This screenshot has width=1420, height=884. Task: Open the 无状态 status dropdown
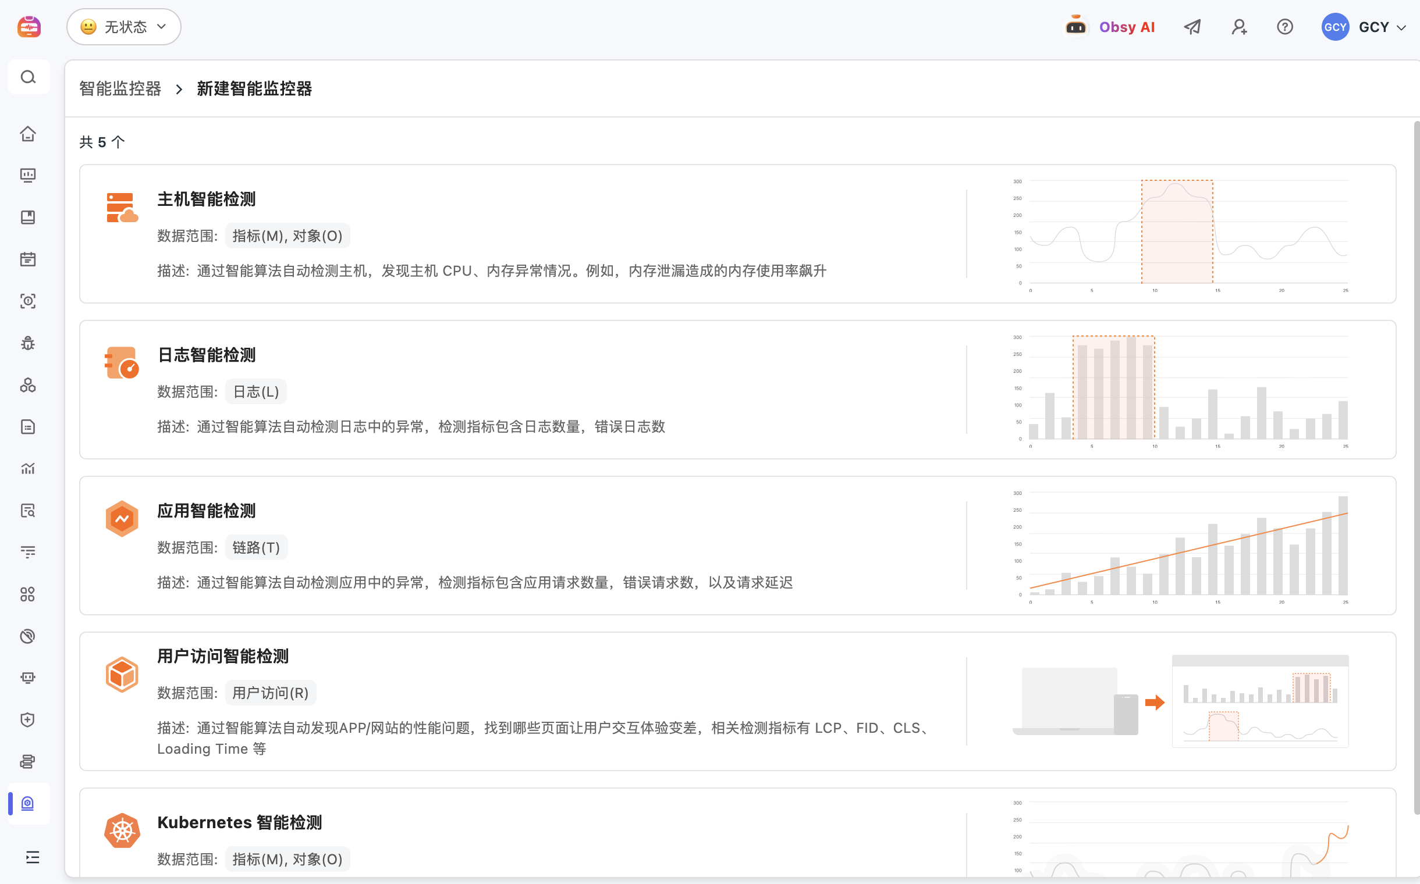coord(123,27)
